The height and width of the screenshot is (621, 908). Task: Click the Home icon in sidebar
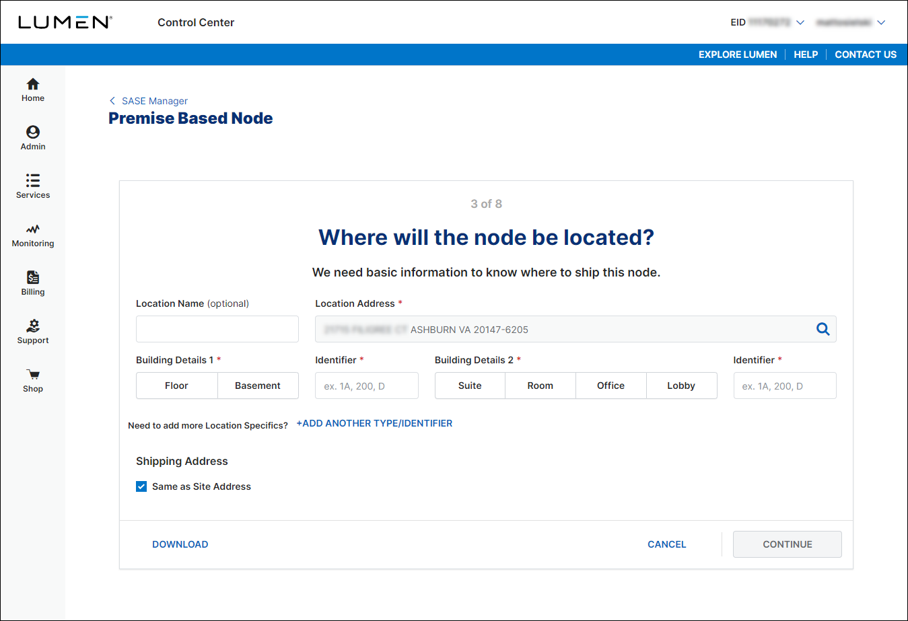click(33, 84)
